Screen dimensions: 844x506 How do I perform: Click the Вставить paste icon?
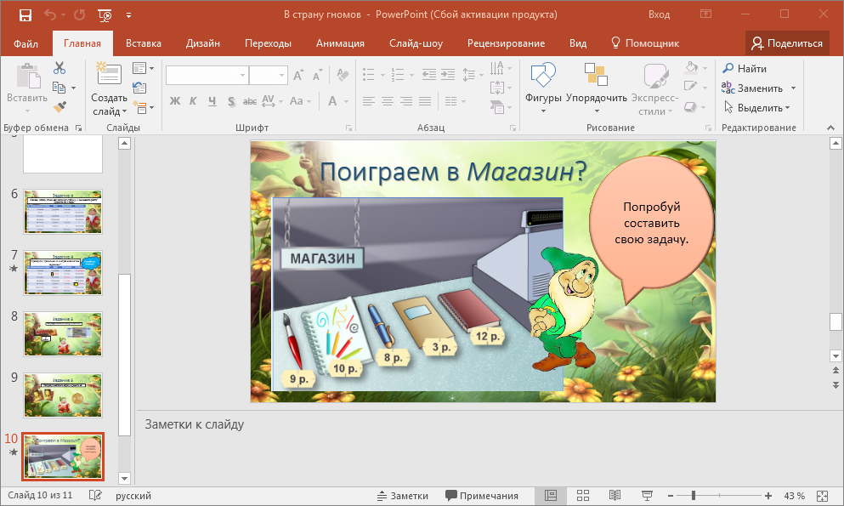(27, 76)
